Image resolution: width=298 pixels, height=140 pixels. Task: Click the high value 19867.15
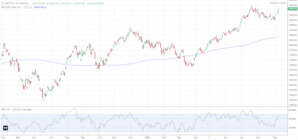coord(54,3)
